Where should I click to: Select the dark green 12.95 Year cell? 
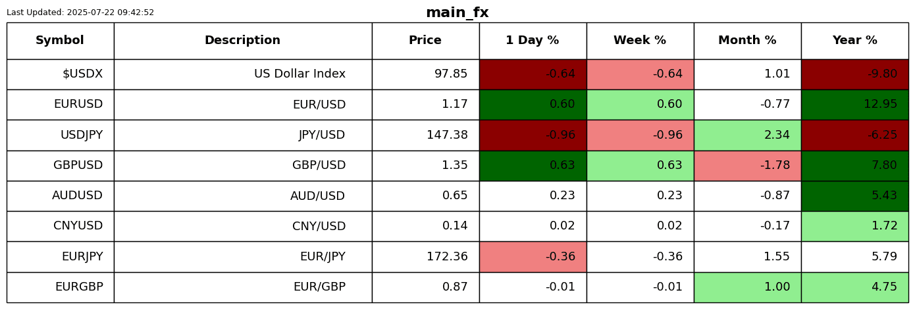[854, 105]
